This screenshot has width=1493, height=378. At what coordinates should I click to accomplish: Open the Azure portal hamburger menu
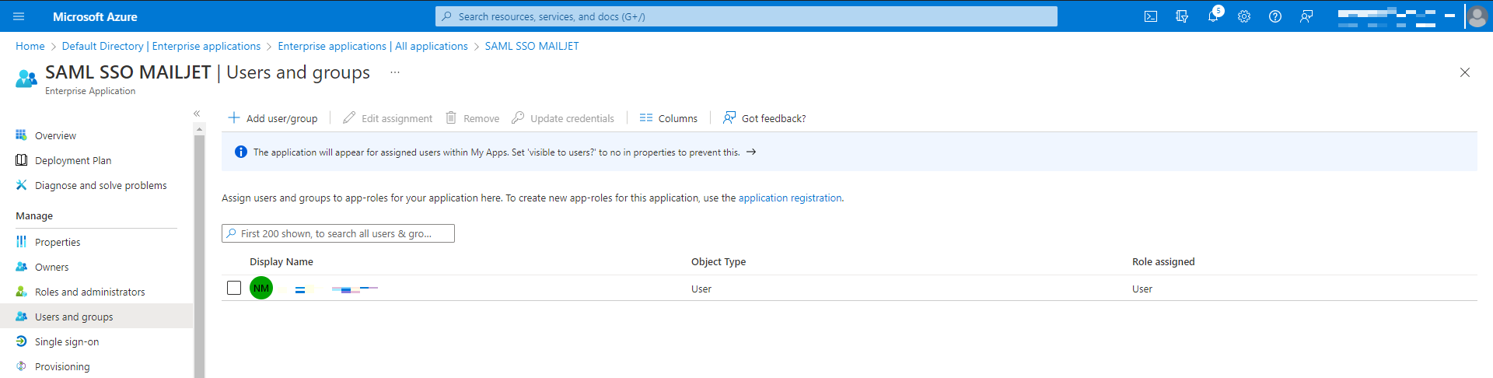(x=19, y=16)
